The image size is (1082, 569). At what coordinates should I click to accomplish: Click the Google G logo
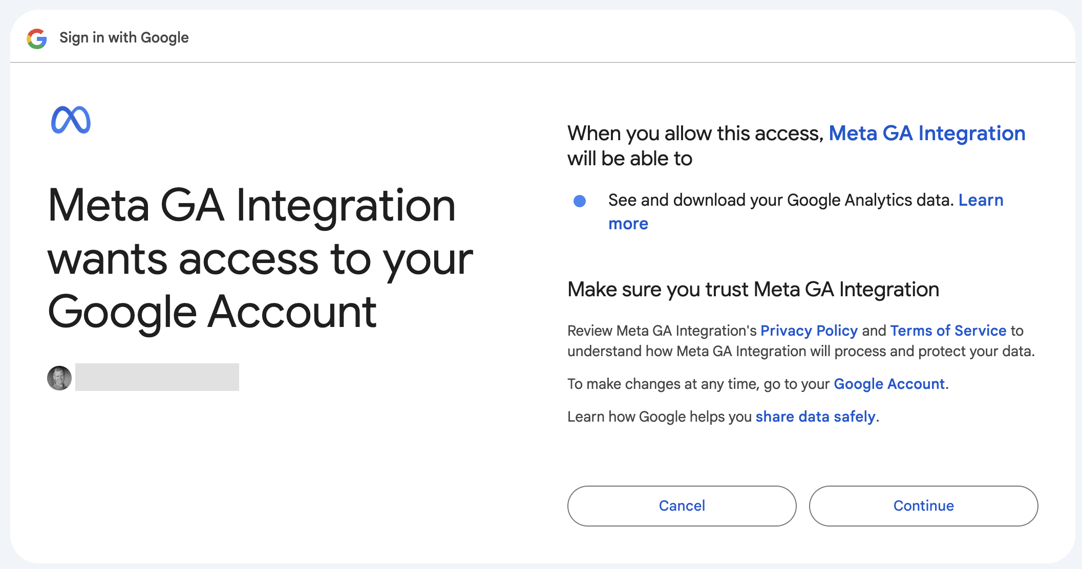click(37, 38)
